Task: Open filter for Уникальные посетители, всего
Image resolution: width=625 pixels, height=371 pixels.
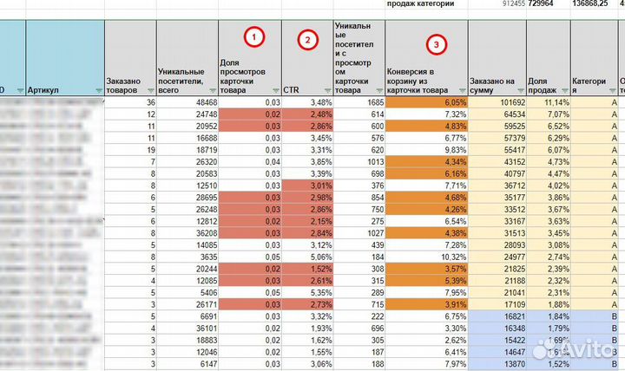Action: point(212,89)
